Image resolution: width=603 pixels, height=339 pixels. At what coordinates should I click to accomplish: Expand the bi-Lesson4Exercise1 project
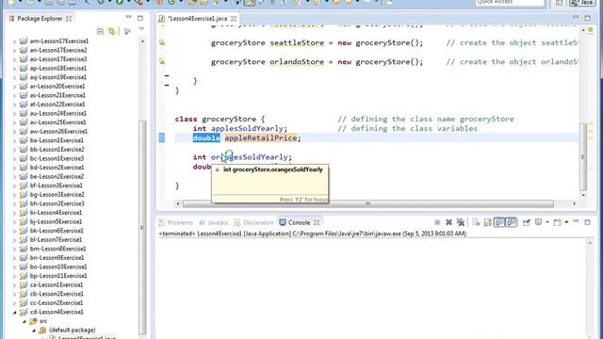click(x=15, y=213)
